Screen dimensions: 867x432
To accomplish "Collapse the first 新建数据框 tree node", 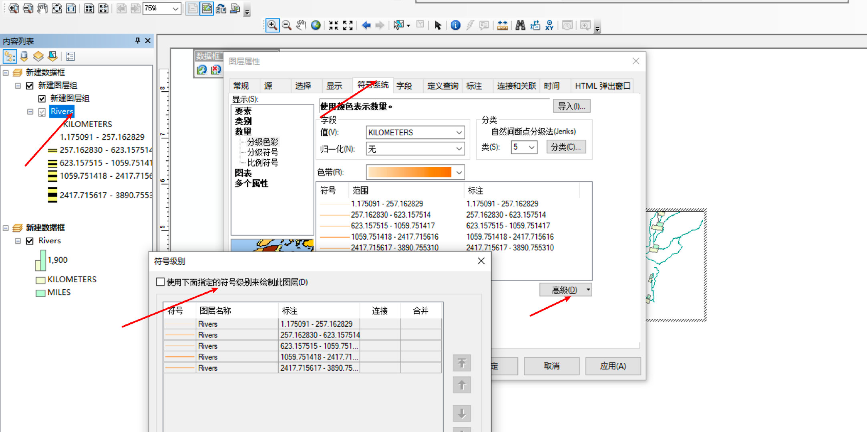I will 6,73.
